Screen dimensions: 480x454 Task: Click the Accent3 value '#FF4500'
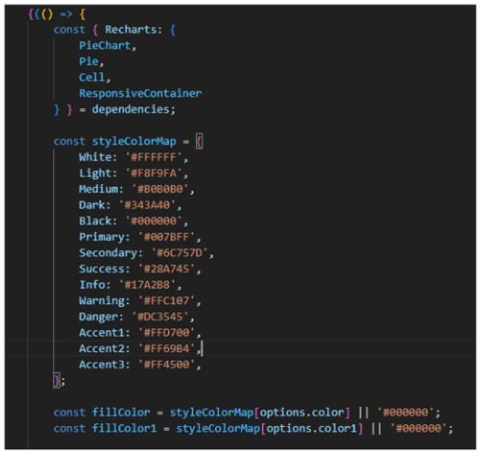click(x=166, y=365)
